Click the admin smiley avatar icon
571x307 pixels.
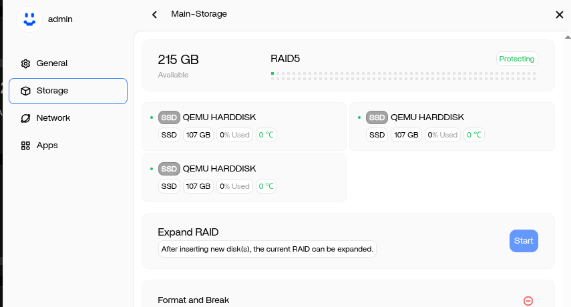tap(29, 19)
